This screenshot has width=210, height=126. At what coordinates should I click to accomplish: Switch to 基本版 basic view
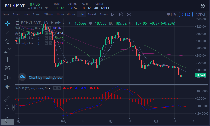(x=171, y=14)
